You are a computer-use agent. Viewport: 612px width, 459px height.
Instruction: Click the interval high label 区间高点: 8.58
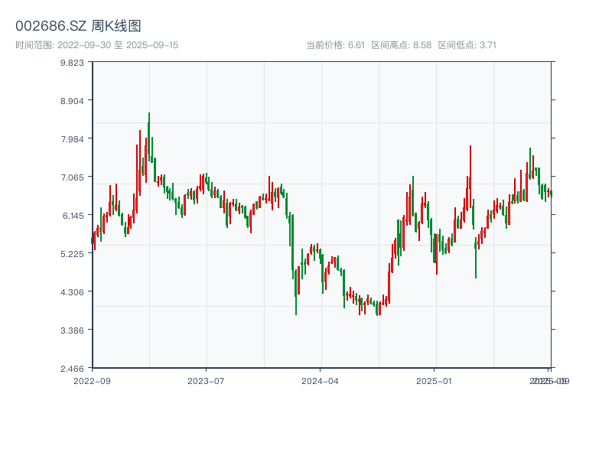401,45
